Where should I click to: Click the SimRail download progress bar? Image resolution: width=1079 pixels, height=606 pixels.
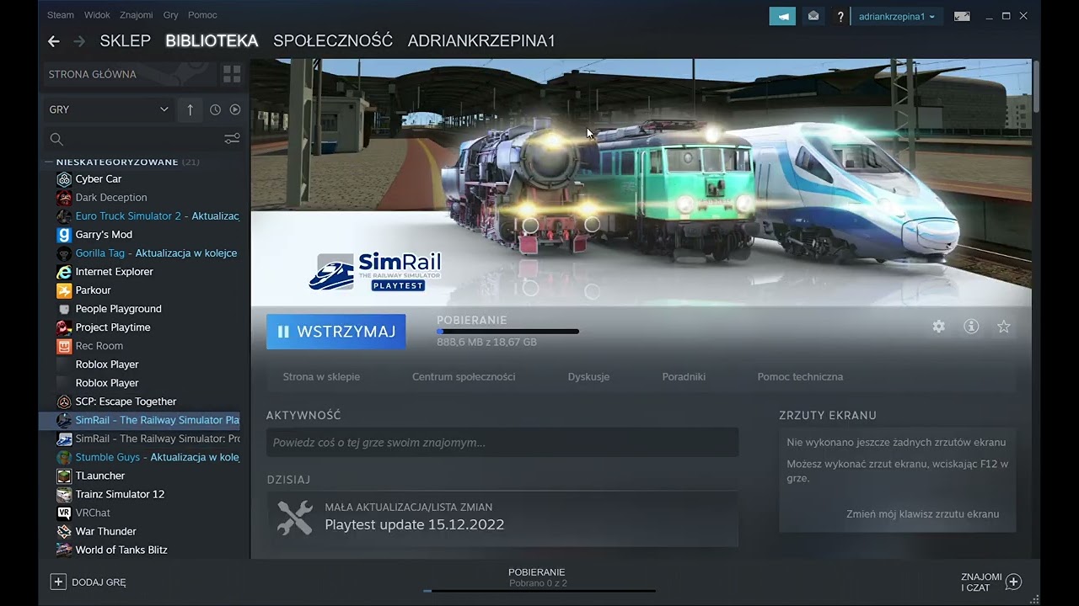click(507, 332)
